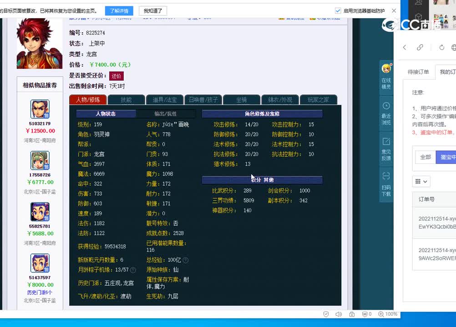Click help icon beside 月饼粽子机缘
456x327 pixels.
[133, 270]
